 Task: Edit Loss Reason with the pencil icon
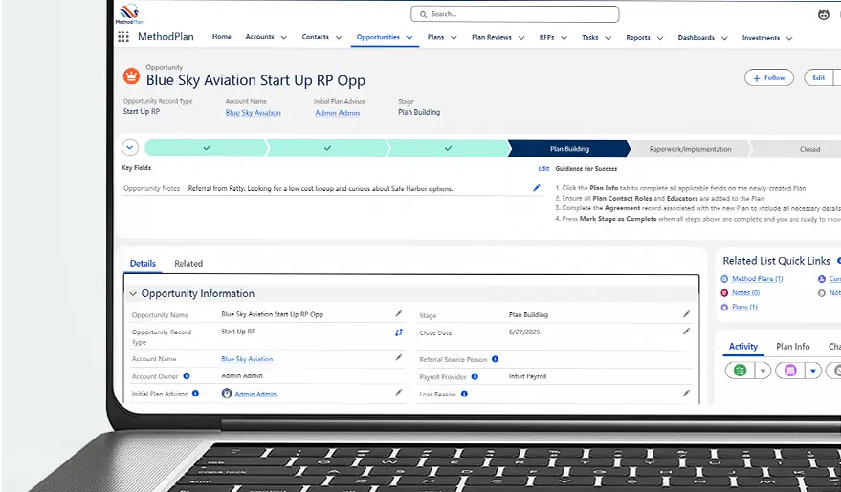point(686,393)
